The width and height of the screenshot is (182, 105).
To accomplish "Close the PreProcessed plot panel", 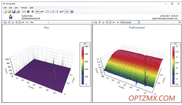I will 179,22.
